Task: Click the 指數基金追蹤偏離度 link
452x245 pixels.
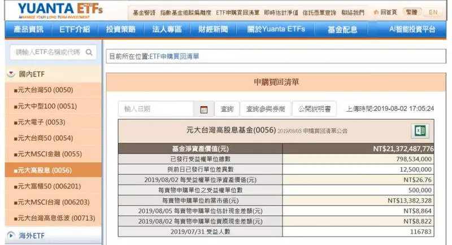Action: [186, 12]
